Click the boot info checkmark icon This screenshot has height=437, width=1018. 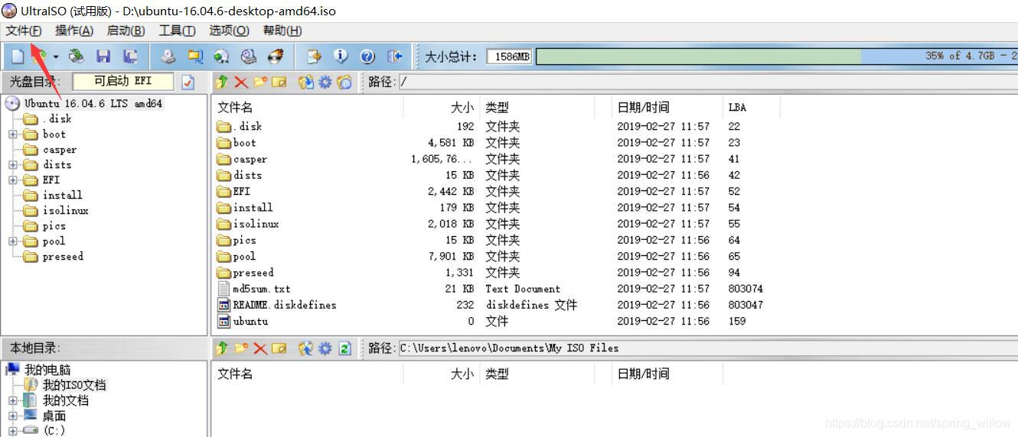tap(188, 82)
